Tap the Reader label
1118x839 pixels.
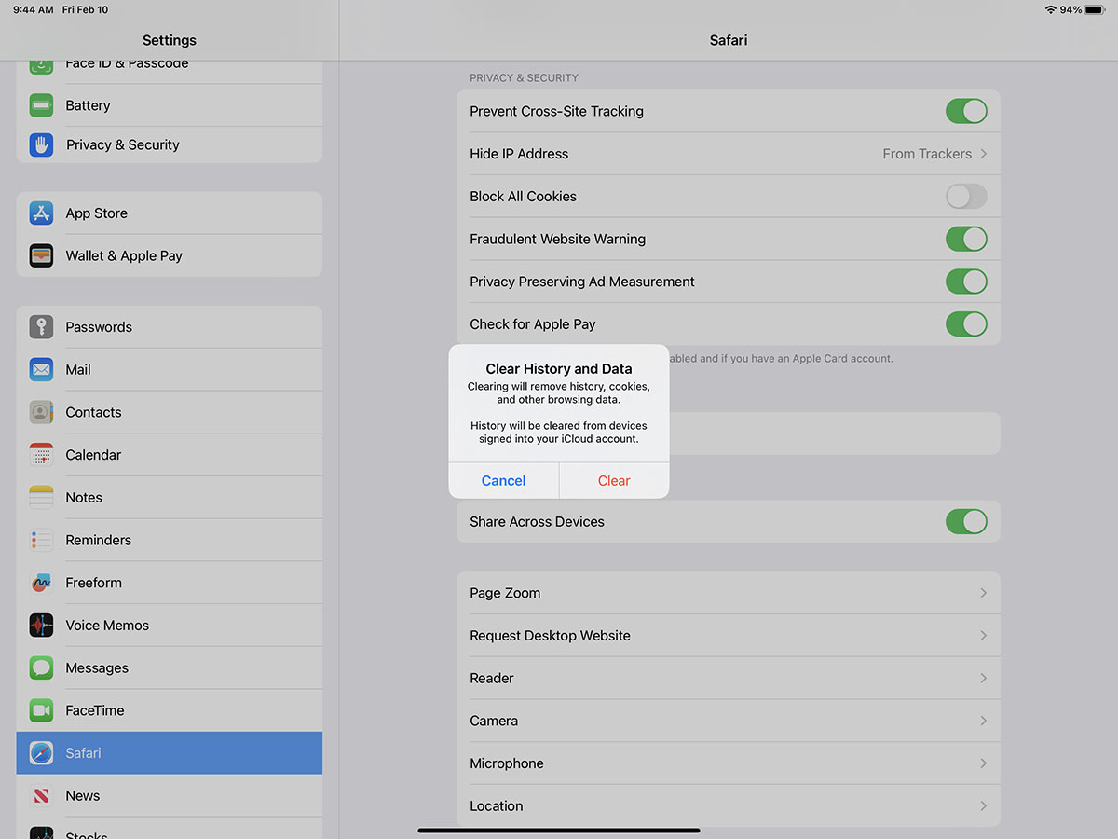(492, 679)
